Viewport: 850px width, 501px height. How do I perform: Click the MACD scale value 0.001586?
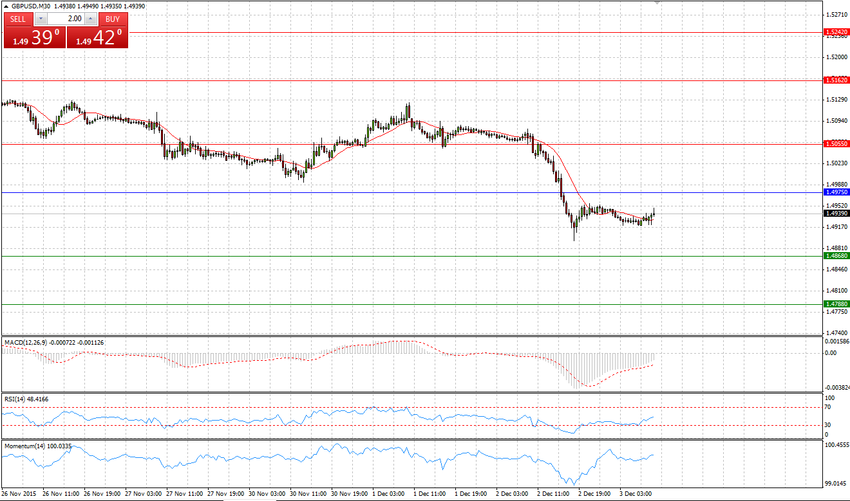coord(836,341)
